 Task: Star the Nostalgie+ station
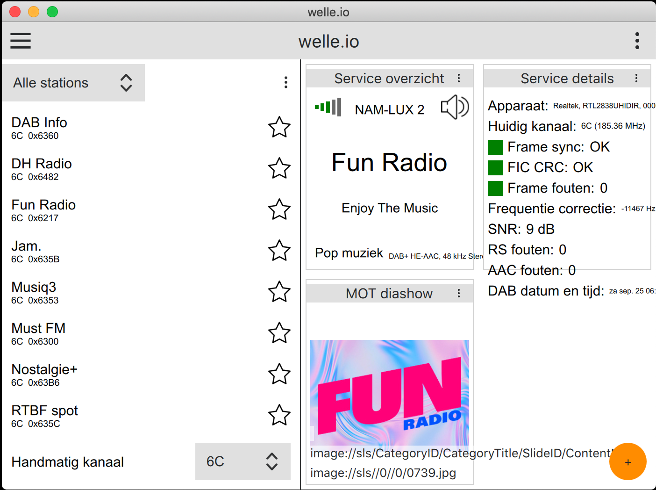pyautogui.click(x=279, y=374)
